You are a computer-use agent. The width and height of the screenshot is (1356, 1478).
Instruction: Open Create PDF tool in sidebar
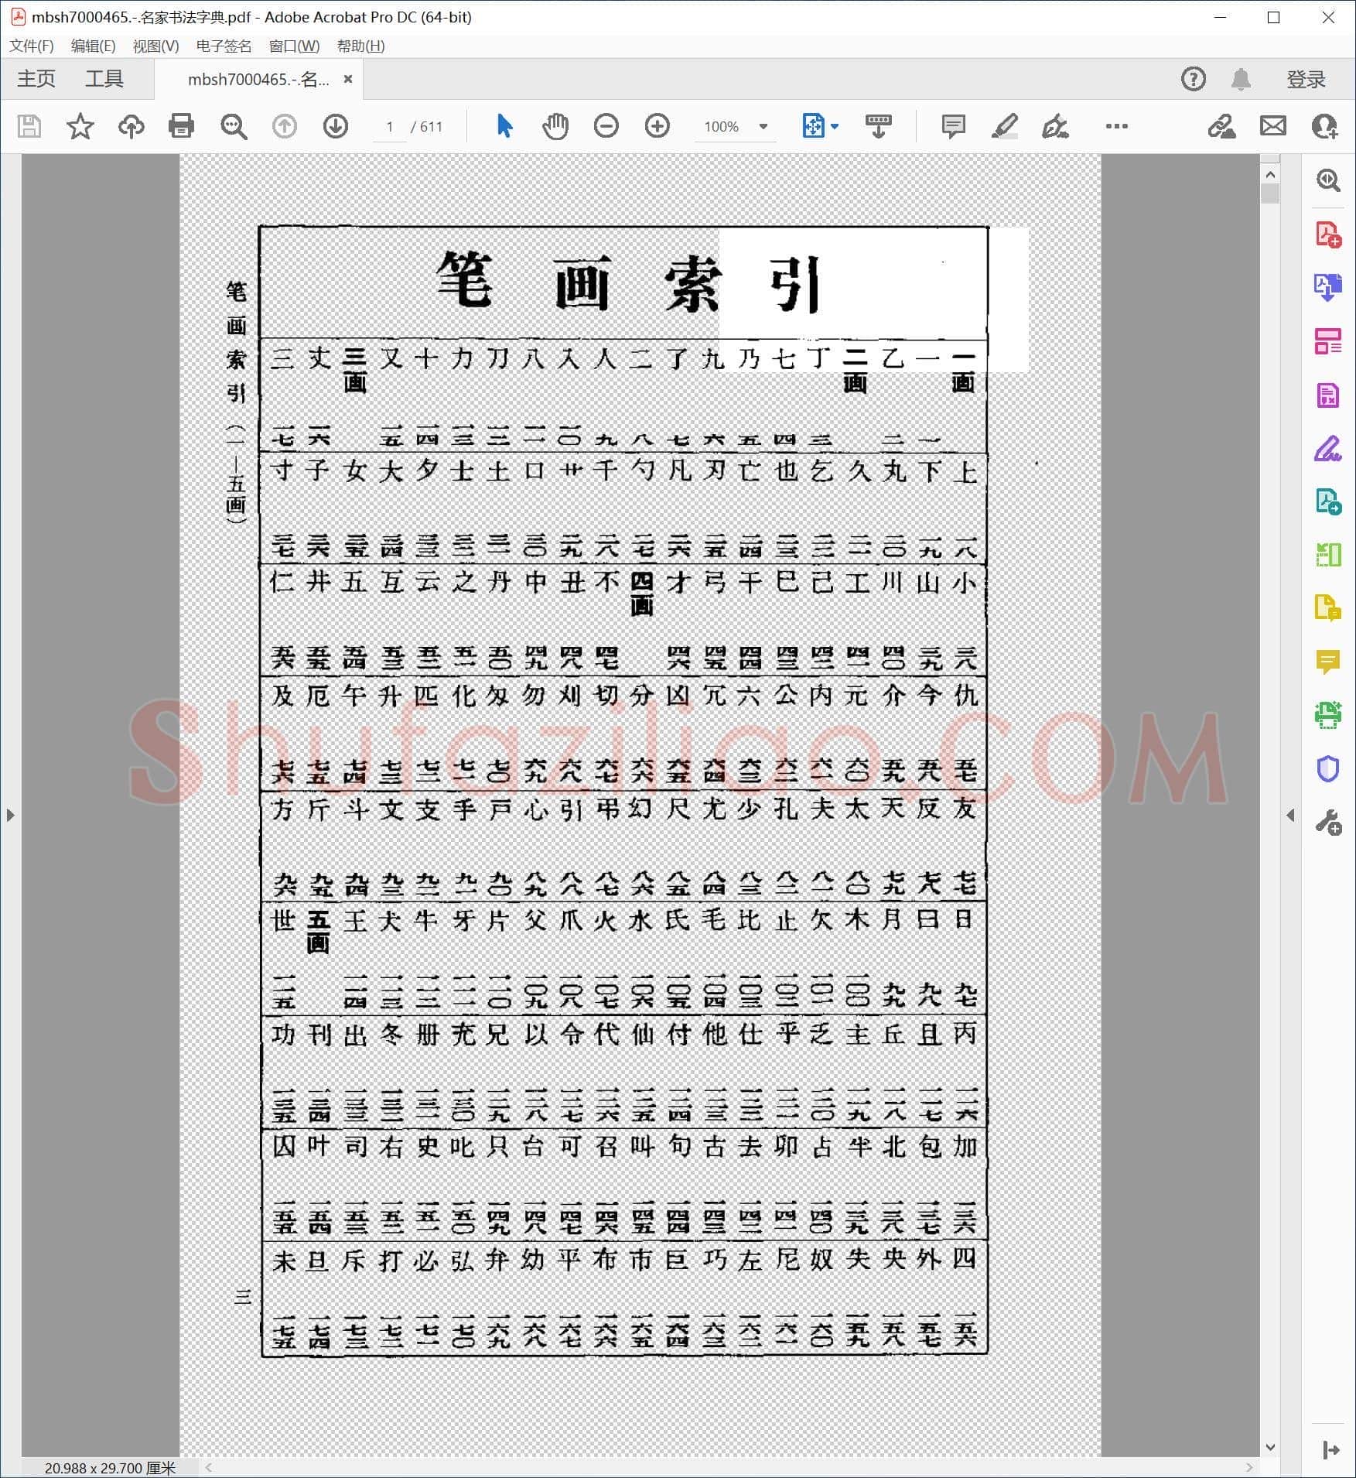1328,234
